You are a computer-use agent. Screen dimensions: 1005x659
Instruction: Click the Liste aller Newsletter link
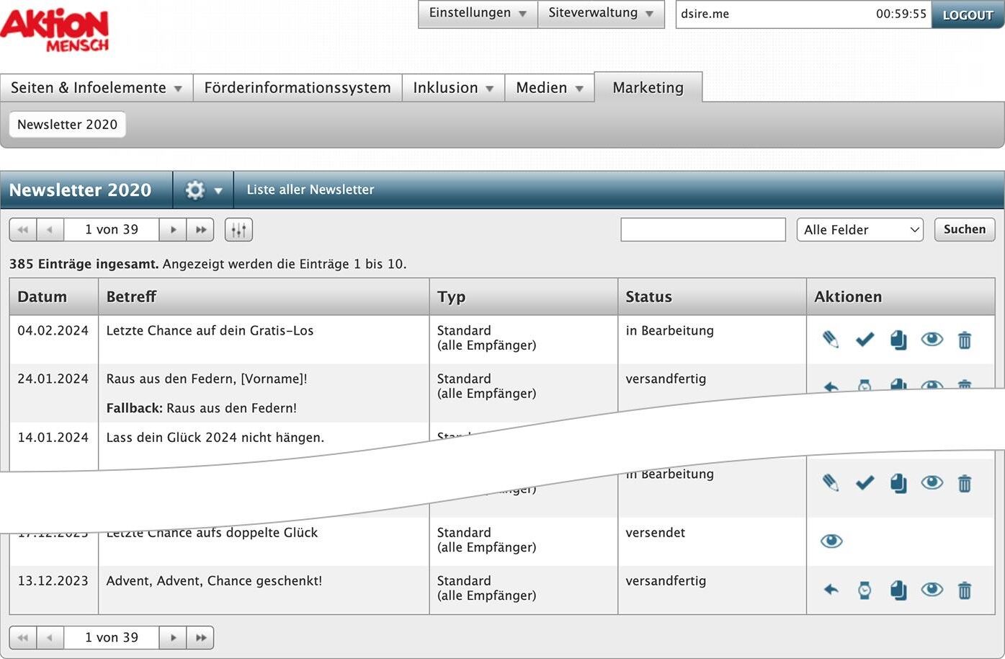[311, 190]
